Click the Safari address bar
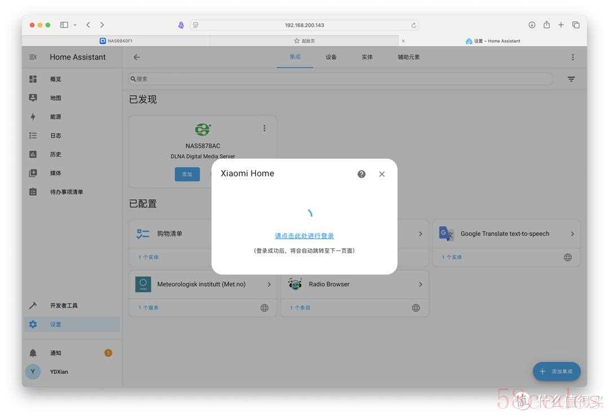The height and width of the screenshot is (416, 609). [x=304, y=25]
